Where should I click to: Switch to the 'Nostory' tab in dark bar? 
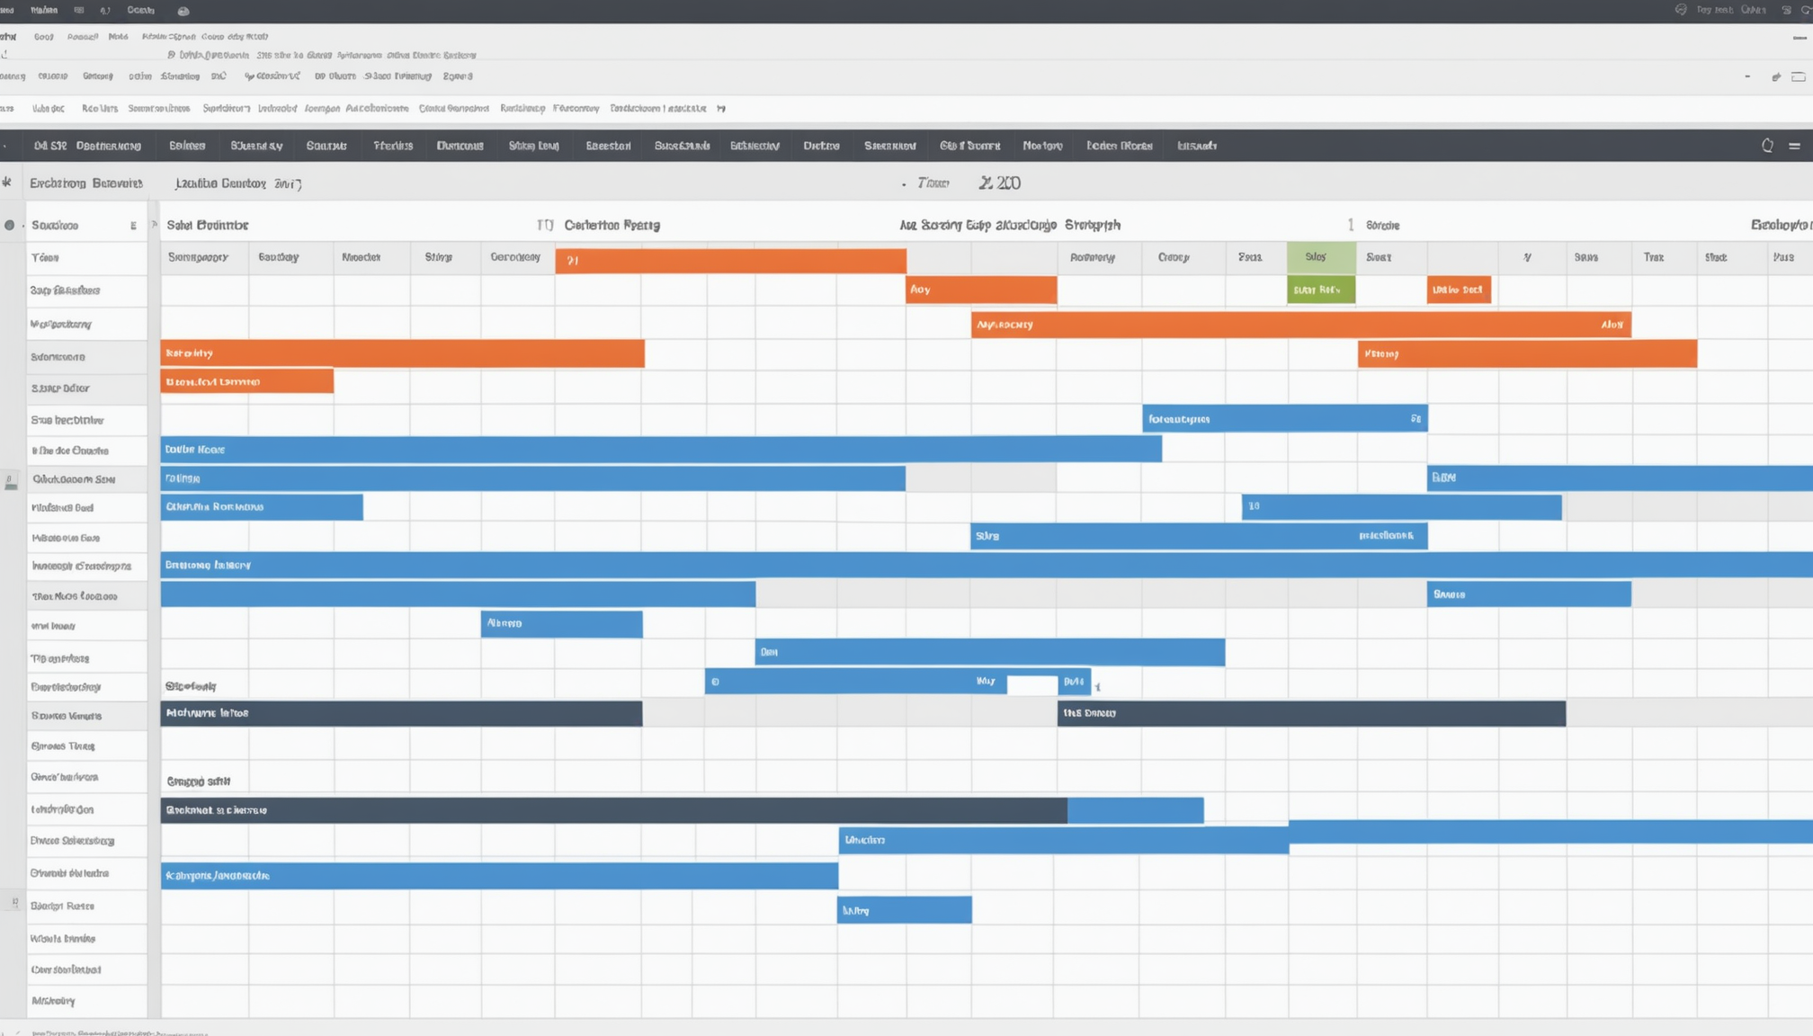click(1042, 146)
